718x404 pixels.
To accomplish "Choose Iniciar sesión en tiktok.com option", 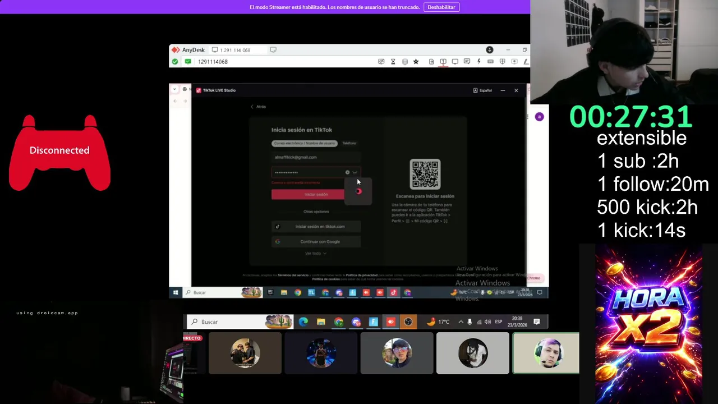I will 316,227.
